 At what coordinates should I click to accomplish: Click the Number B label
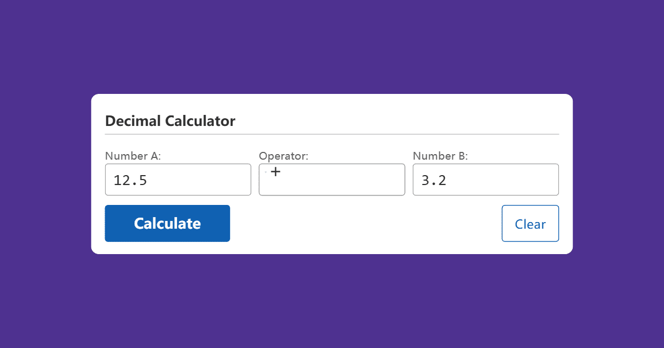click(440, 156)
